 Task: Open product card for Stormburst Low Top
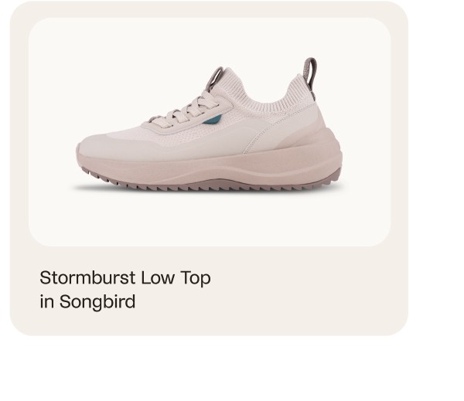(210, 168)
